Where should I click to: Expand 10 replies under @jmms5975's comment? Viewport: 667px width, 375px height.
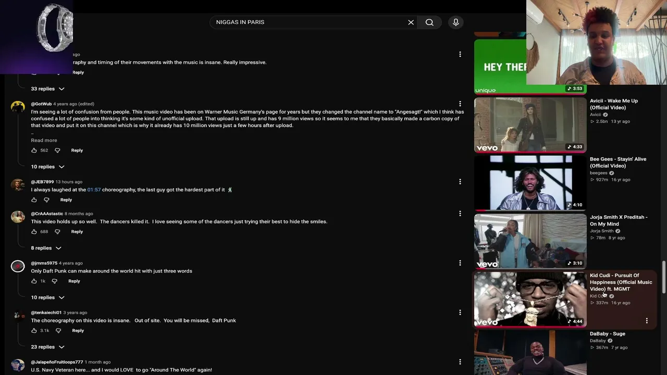(47, 297)
